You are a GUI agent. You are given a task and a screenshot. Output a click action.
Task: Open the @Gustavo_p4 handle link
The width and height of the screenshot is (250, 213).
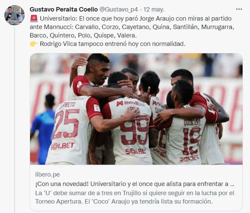point(119,9)
